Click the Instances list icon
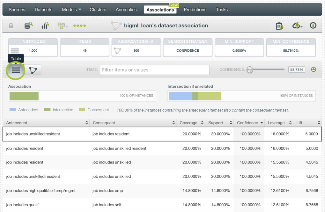The image size is (325, 212). tap(15, 50)
